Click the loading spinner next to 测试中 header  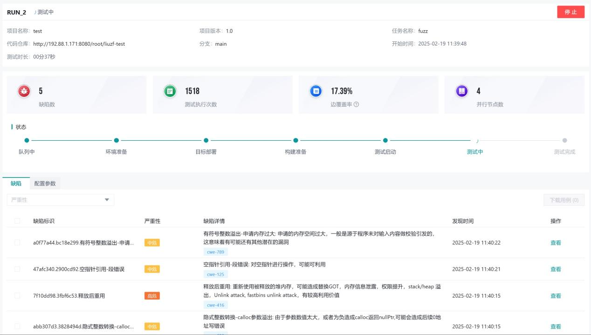coord(35,12)
